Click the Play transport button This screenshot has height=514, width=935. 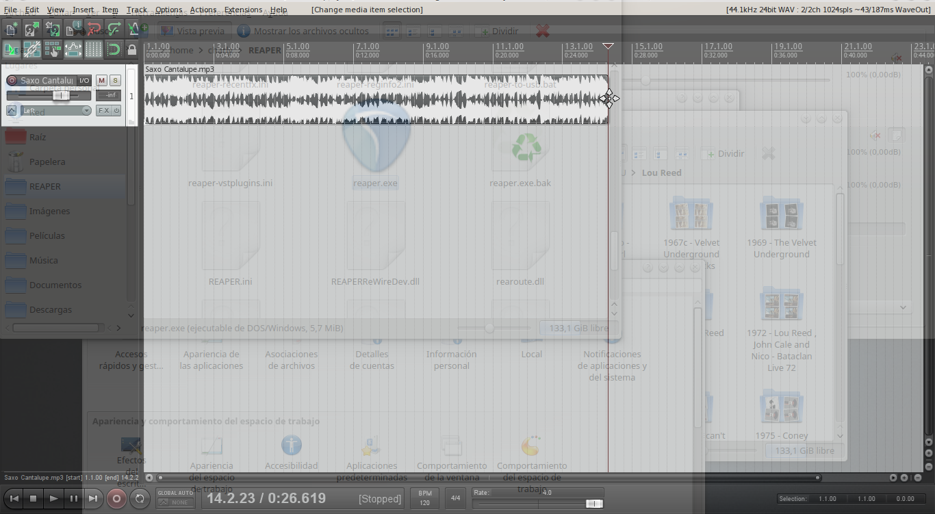point(53,498)
